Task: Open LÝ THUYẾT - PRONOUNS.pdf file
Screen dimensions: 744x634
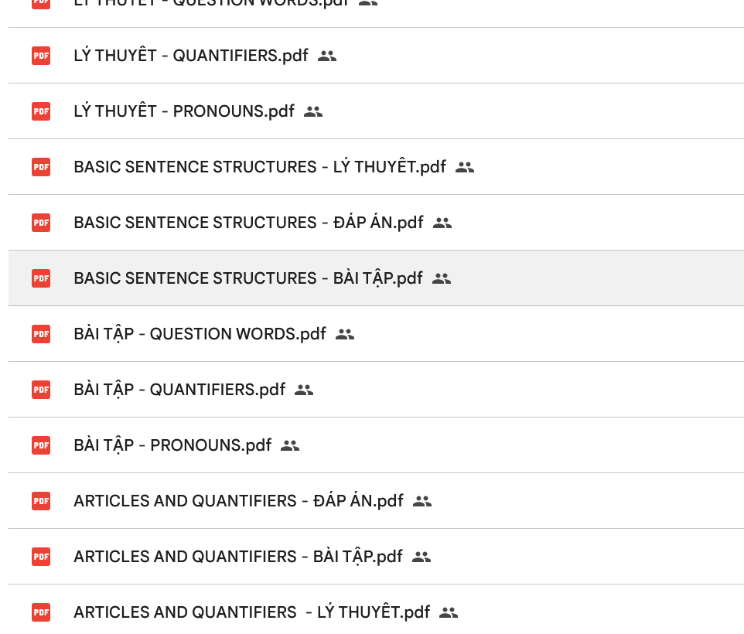Action: (184, 111)
